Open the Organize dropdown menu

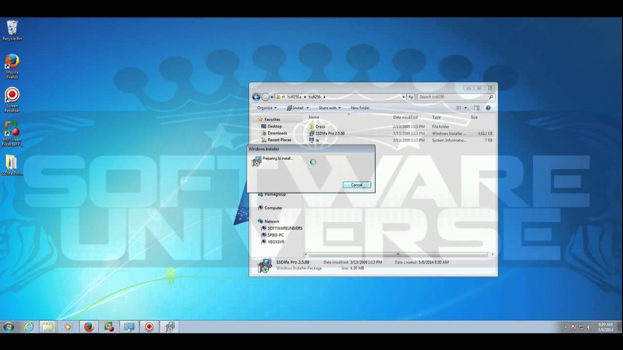pos(267,108)
